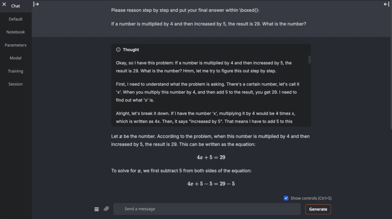The height and width of the screenshot is (219, 392).
Task: Click the paperclip attach file icon
Action: (106, 209)
